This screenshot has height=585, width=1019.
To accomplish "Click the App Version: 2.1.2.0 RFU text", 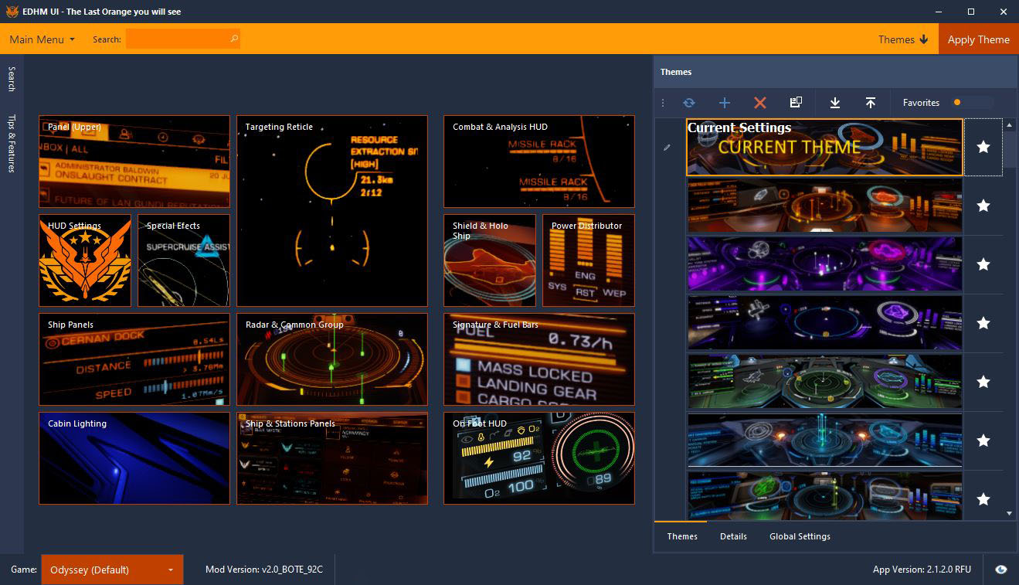I will pos(922,570).
